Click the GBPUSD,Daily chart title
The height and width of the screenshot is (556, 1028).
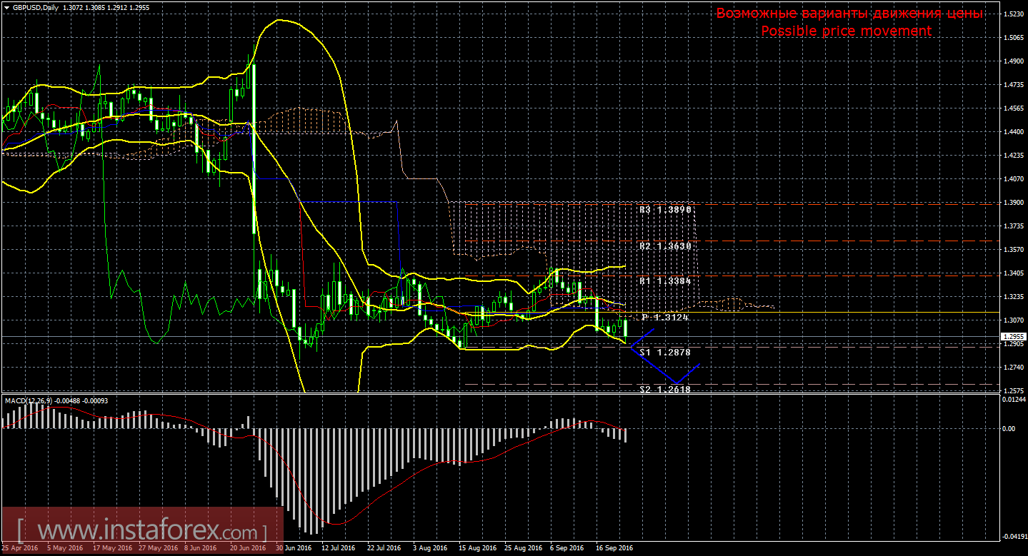(36, 7)
